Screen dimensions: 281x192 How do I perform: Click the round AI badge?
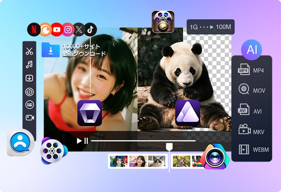click(x=251, y=50)
